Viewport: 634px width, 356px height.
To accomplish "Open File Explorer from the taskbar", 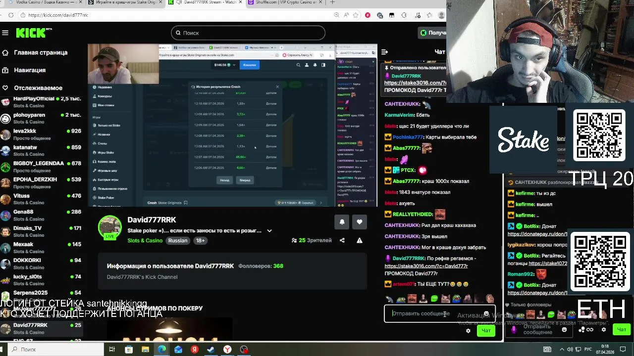I will tap(145, 350).
